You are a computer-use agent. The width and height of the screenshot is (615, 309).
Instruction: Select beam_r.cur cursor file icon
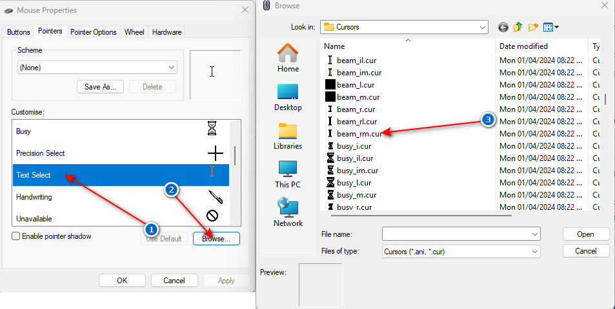click(x=330, y=109)
